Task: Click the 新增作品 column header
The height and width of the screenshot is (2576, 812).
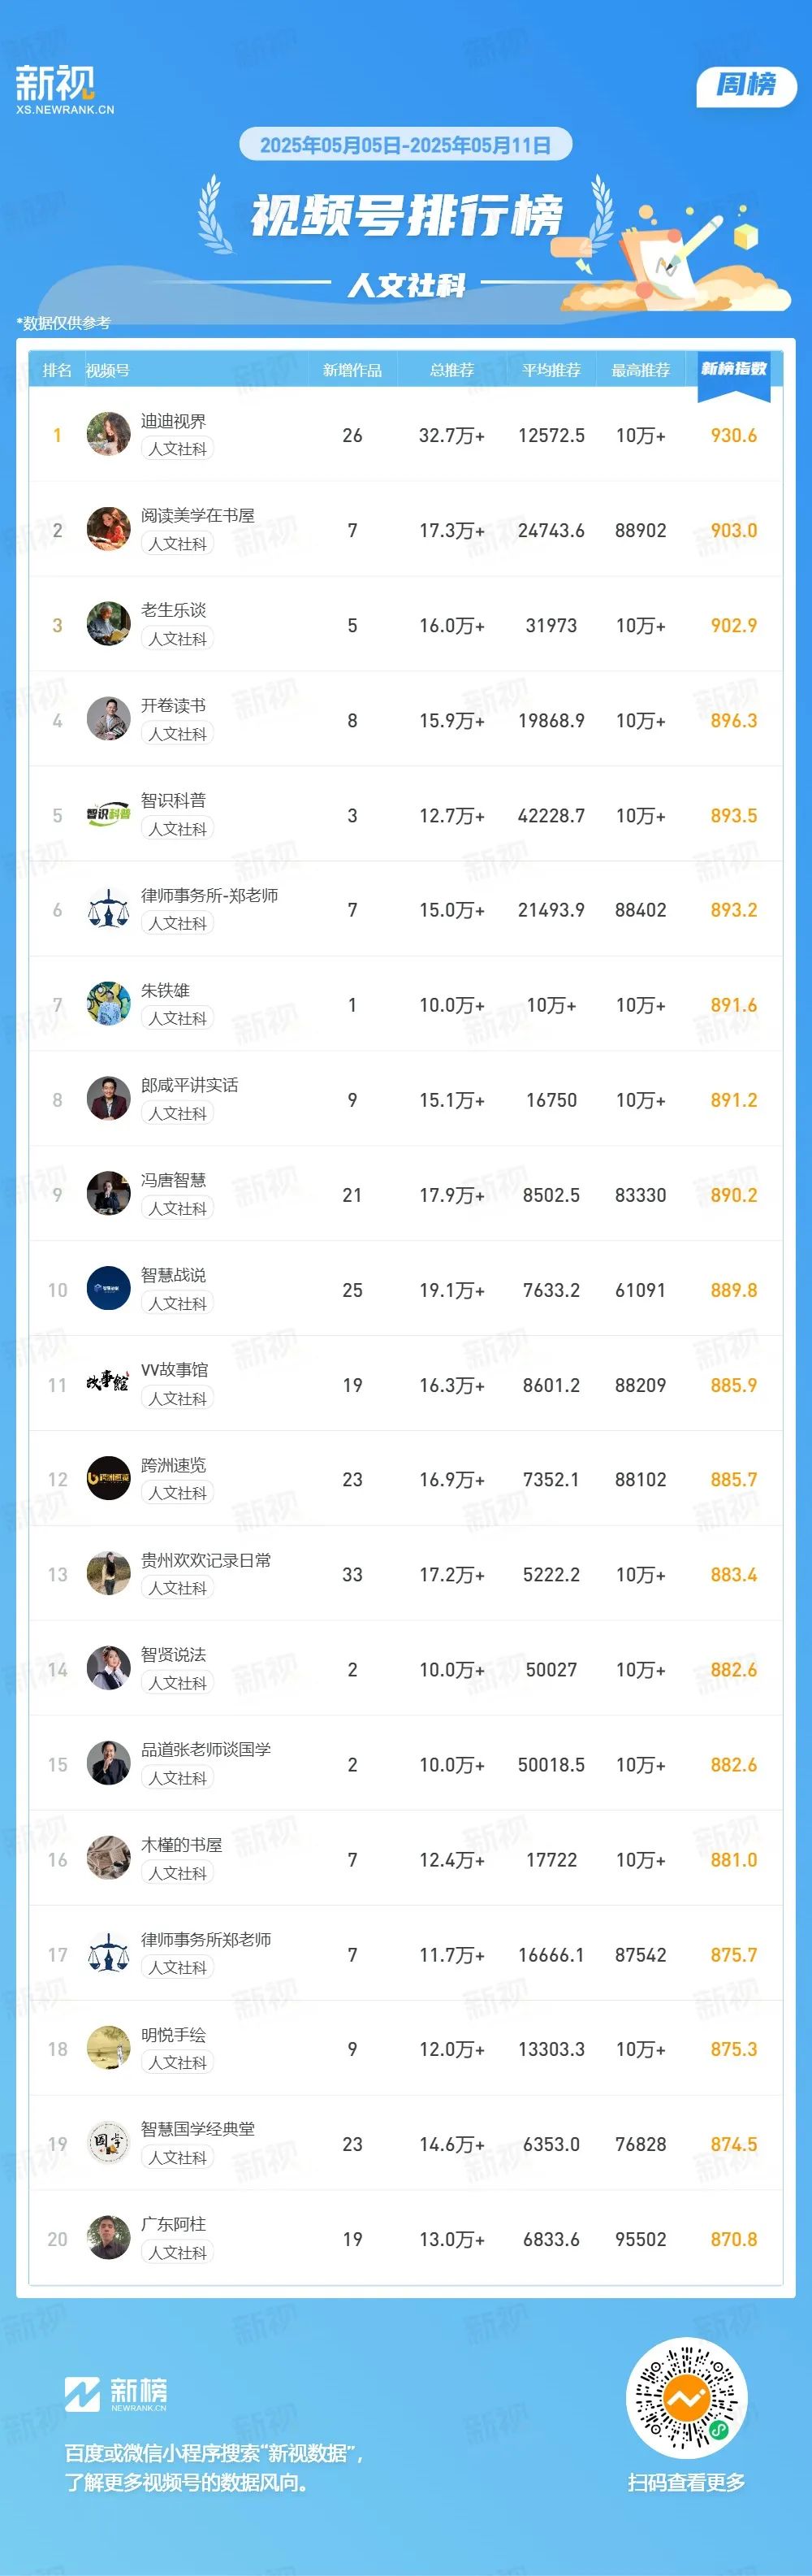Action: (352, 370)
